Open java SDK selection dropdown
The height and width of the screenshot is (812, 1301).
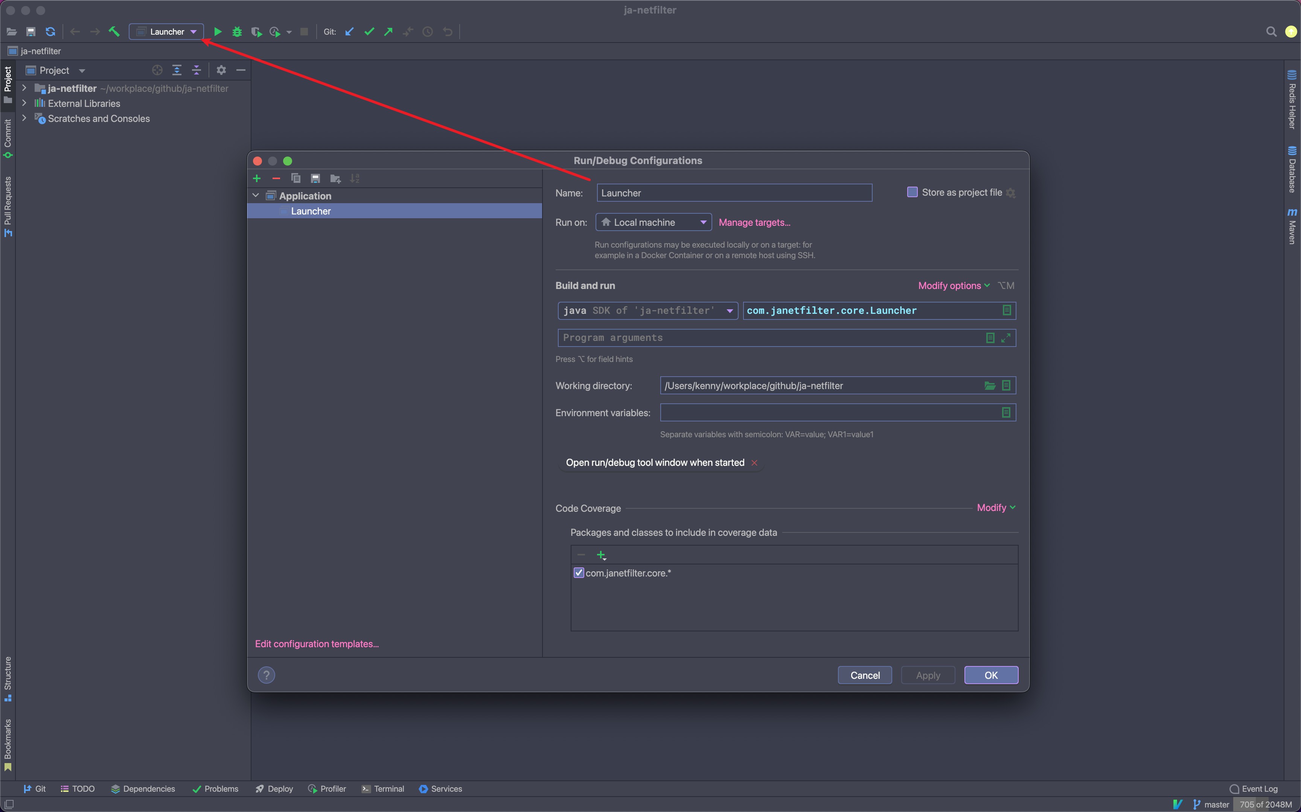(648, 310)
